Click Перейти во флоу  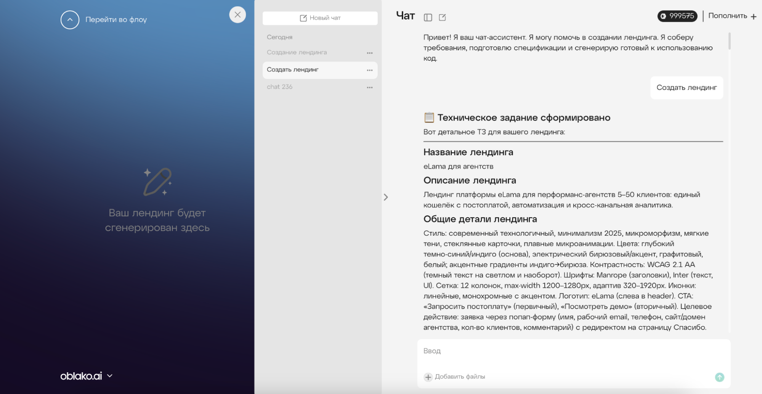pyautogui.click(x=116, y=19)
